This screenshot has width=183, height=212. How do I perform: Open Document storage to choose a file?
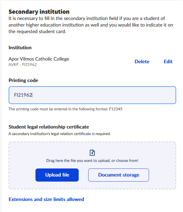coord(119,175)
